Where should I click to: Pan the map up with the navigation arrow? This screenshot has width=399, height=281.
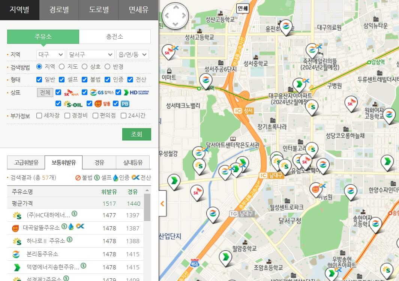176,7
